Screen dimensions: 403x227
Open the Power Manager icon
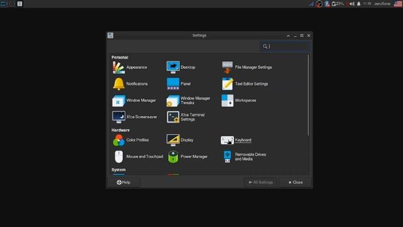pyautogui.click(x=173, y=157)
